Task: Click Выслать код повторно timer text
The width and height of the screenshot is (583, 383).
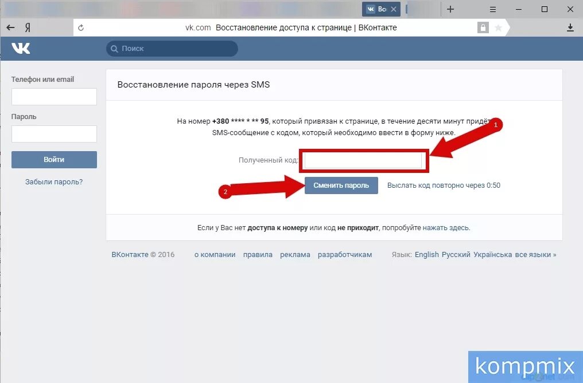Action: (444, 185)
